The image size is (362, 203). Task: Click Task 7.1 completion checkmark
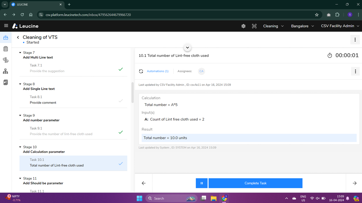pos(121,69)
